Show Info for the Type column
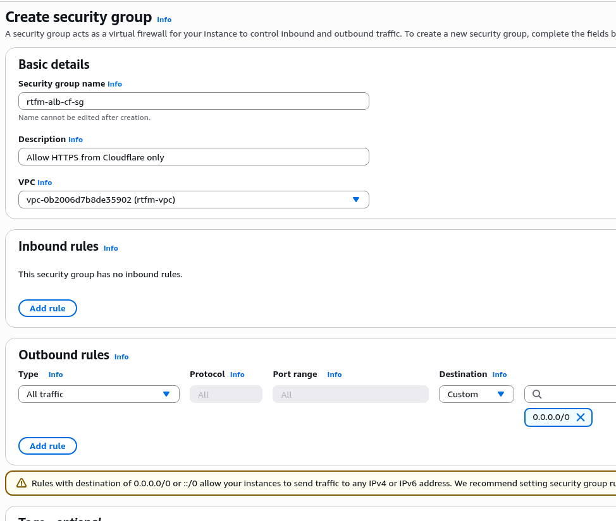616x521 pixels. pos(56,374)
